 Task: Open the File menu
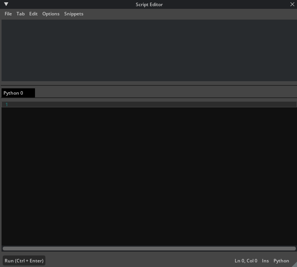coord(8,14)
